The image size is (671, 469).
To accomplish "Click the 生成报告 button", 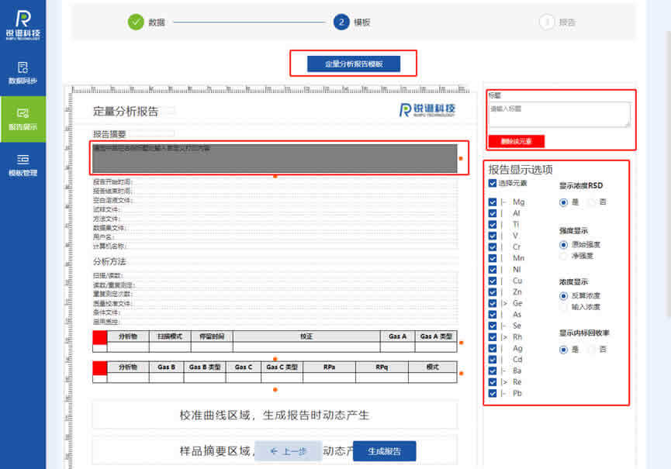I will 384,451.
